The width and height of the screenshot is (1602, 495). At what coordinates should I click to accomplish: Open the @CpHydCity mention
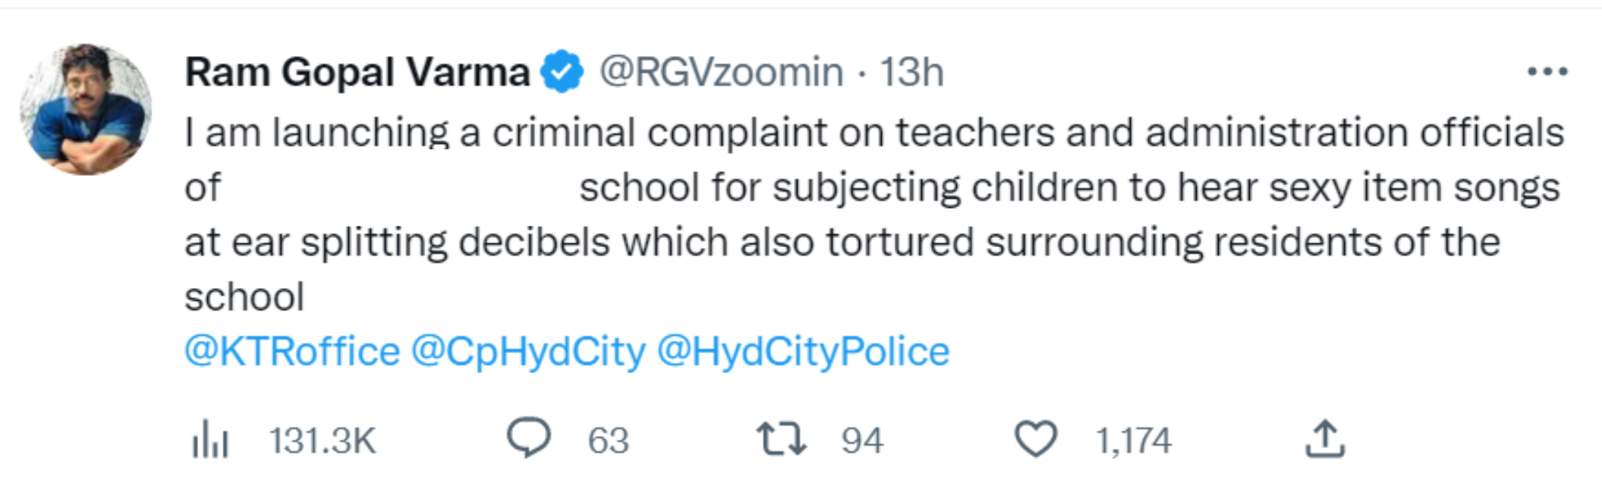tap(528, 352)
